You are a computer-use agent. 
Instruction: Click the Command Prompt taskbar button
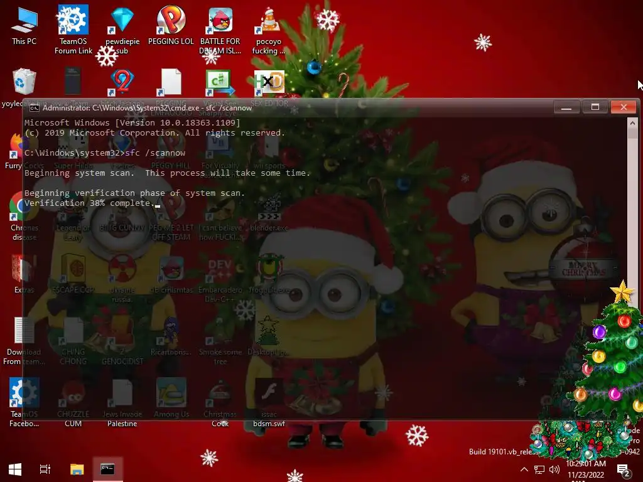[x=107, y=469]
